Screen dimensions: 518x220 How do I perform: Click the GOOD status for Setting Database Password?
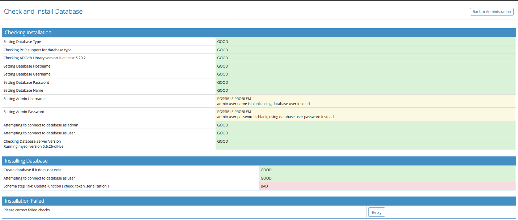point(222,83)
